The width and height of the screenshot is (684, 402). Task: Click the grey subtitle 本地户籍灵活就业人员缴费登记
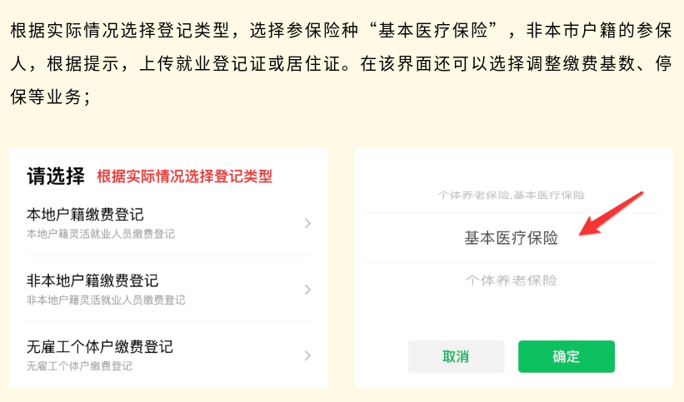pos(101,234)
